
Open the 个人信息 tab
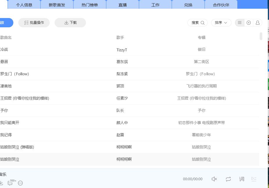[x=24, y=5]
